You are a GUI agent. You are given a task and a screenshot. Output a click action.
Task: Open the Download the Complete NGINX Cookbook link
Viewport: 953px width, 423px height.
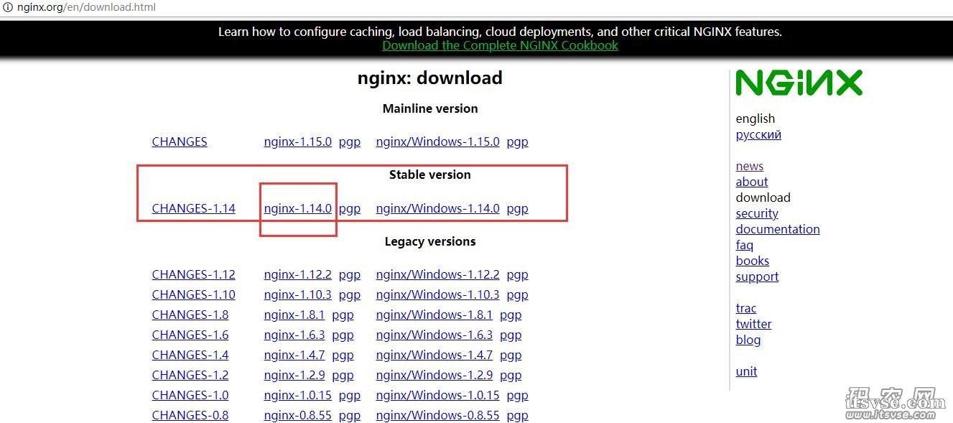[500, 45]
